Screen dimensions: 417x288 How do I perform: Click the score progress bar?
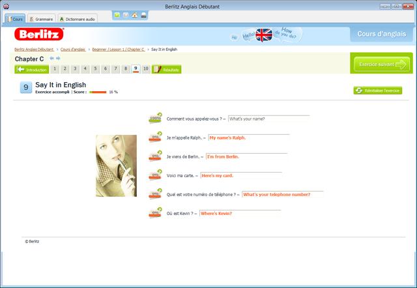[x=98, y=93]
